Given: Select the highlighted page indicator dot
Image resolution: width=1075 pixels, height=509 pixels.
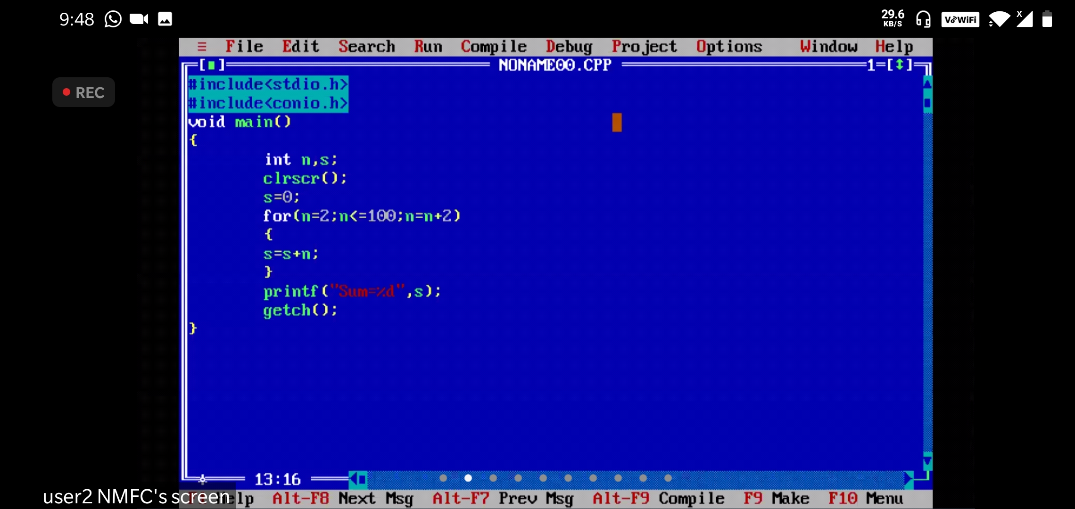Looking at the screenshot, I should click(468, 478).
